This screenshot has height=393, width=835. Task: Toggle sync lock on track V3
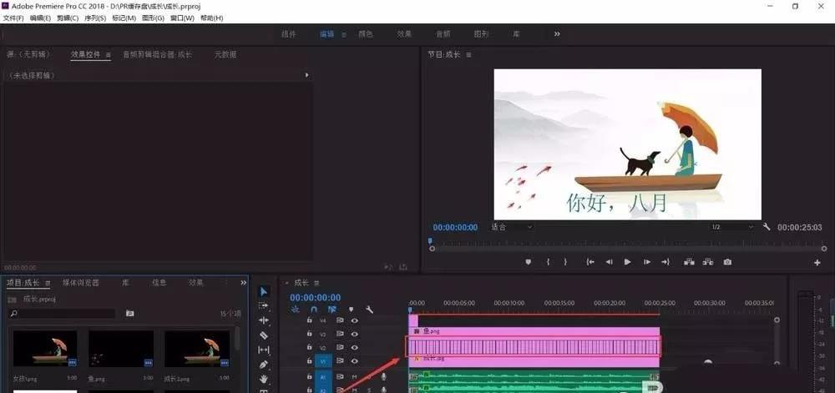tap(340, 335)
